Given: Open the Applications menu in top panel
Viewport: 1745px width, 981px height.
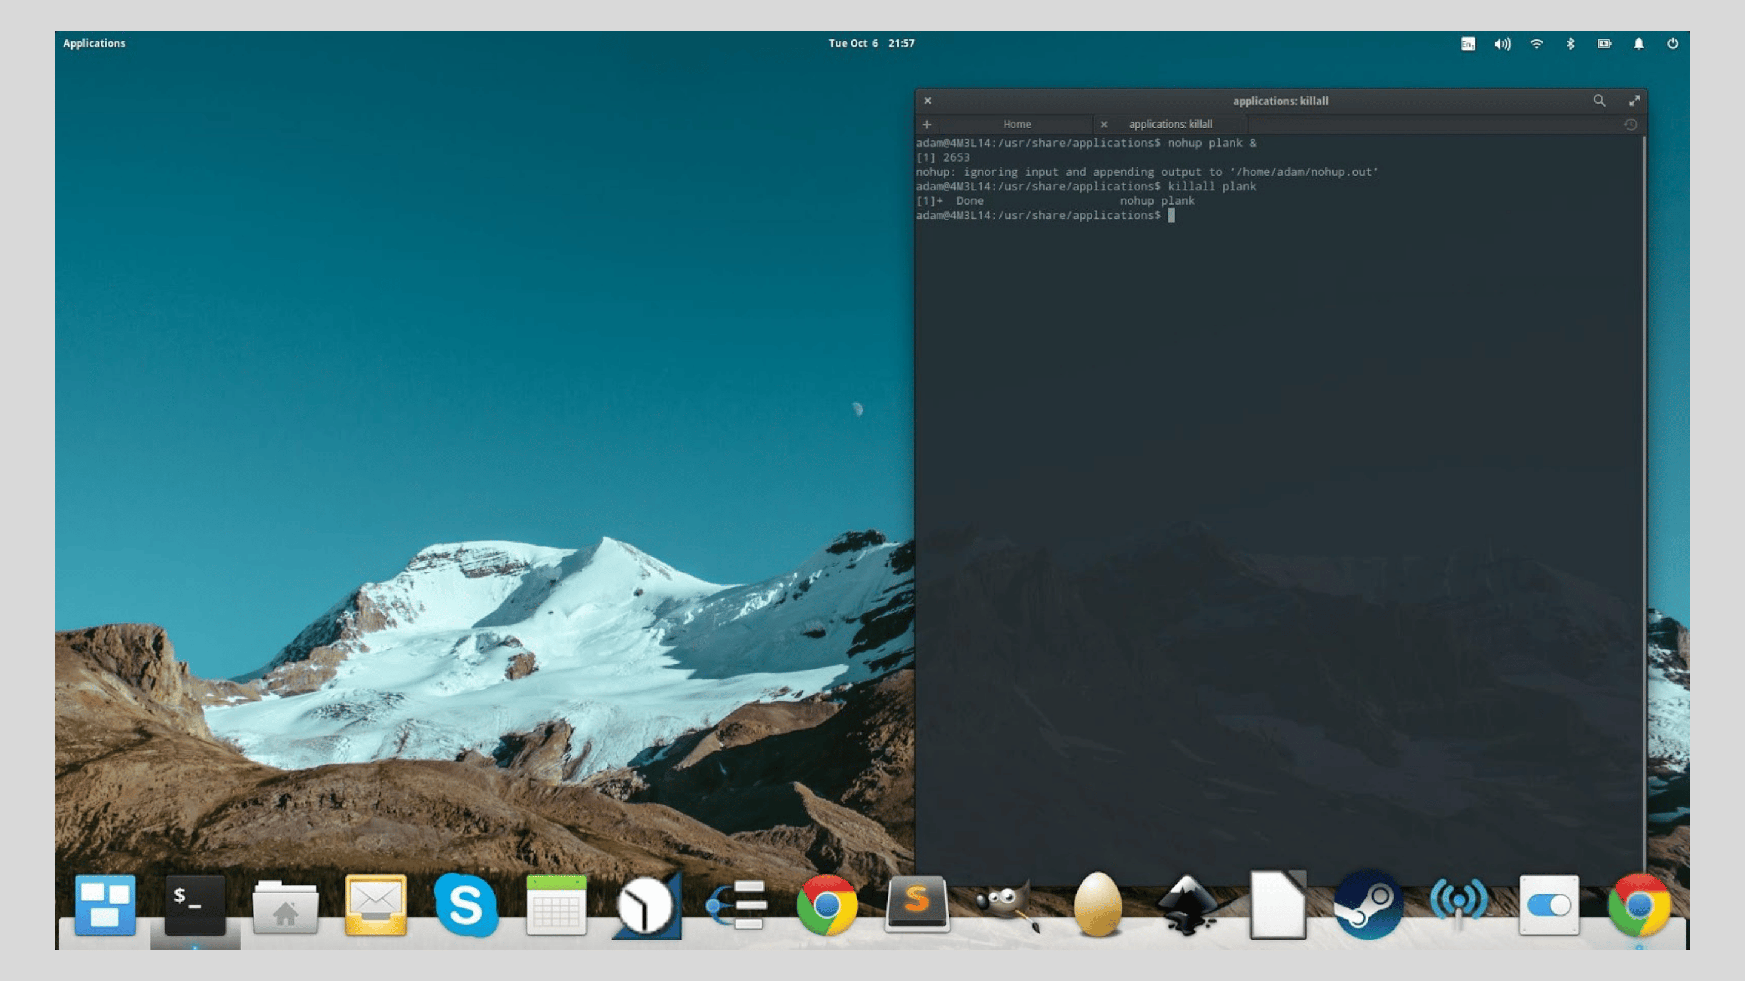Looking at the screenshot, I should (x=94, y=44).
